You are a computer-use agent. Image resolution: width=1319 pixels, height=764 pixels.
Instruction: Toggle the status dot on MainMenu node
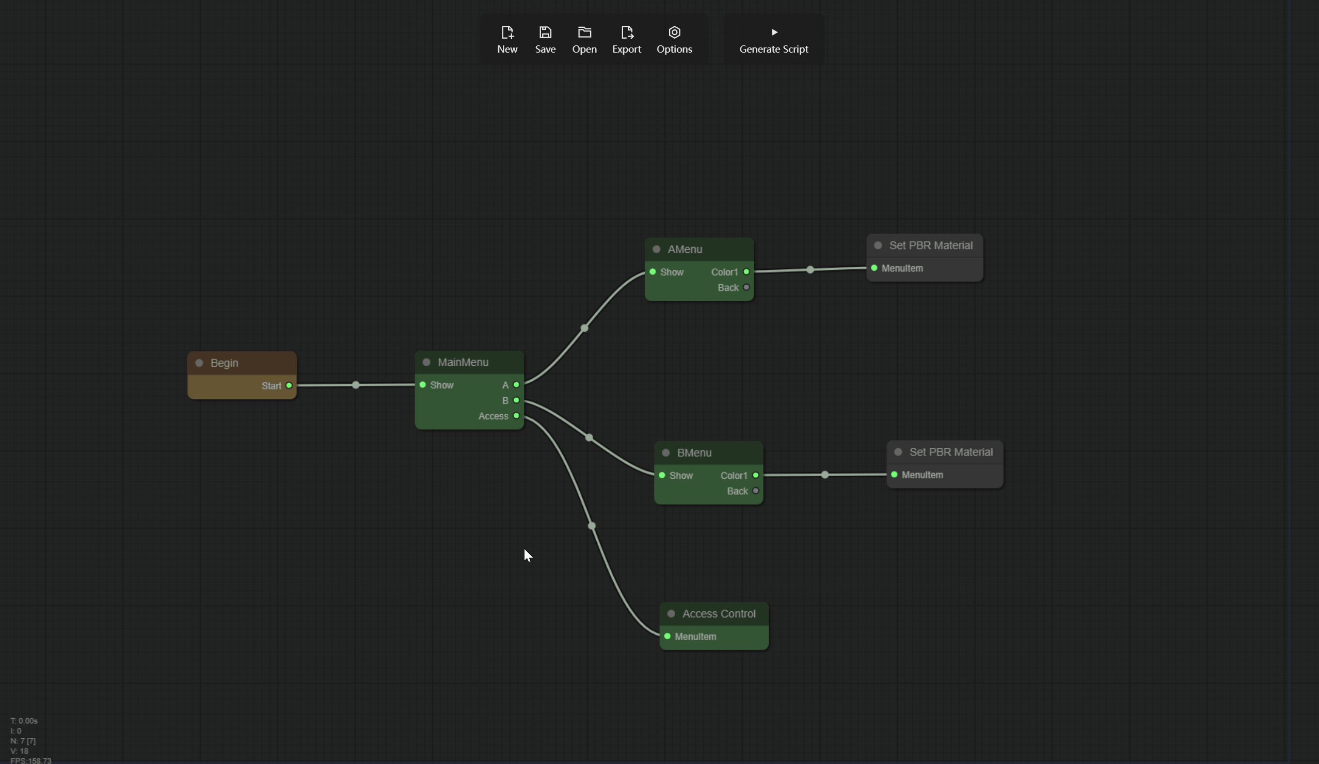click(426, 362)
